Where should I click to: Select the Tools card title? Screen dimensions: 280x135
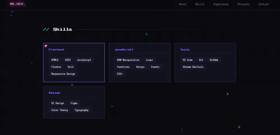pos(185,50)
